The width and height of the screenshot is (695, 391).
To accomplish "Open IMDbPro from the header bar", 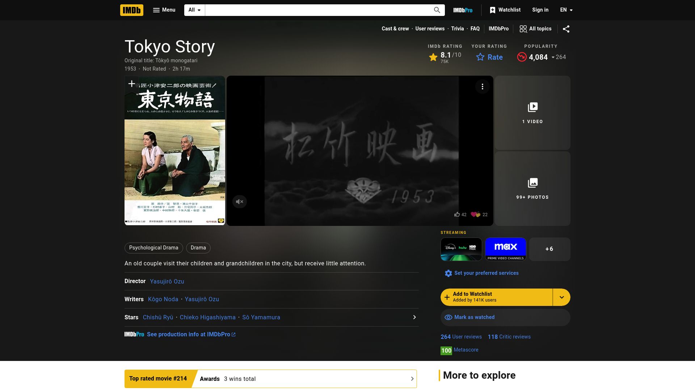I will click(463, 10).
